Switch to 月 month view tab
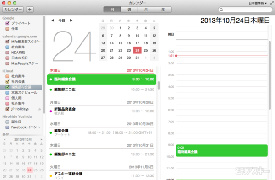275x180 pixels. tap(146, 10)
